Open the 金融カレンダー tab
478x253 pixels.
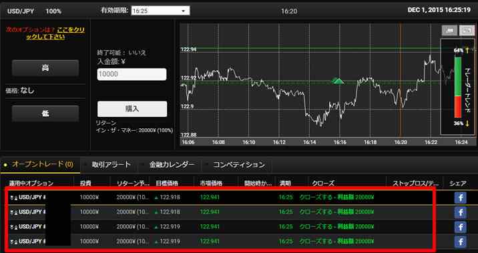[172, 165]
